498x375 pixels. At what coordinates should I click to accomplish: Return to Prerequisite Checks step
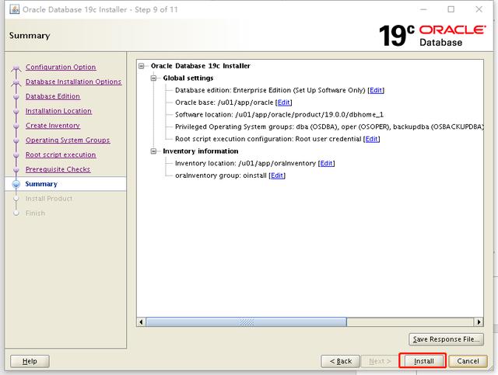[x=58, y=169]
